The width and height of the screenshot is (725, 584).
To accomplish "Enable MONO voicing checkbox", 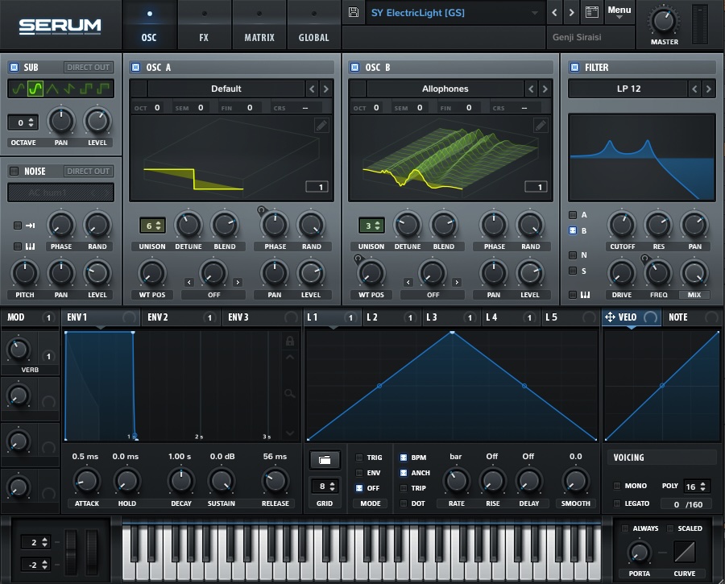I will pyautogui.click(x=617, y=486).
